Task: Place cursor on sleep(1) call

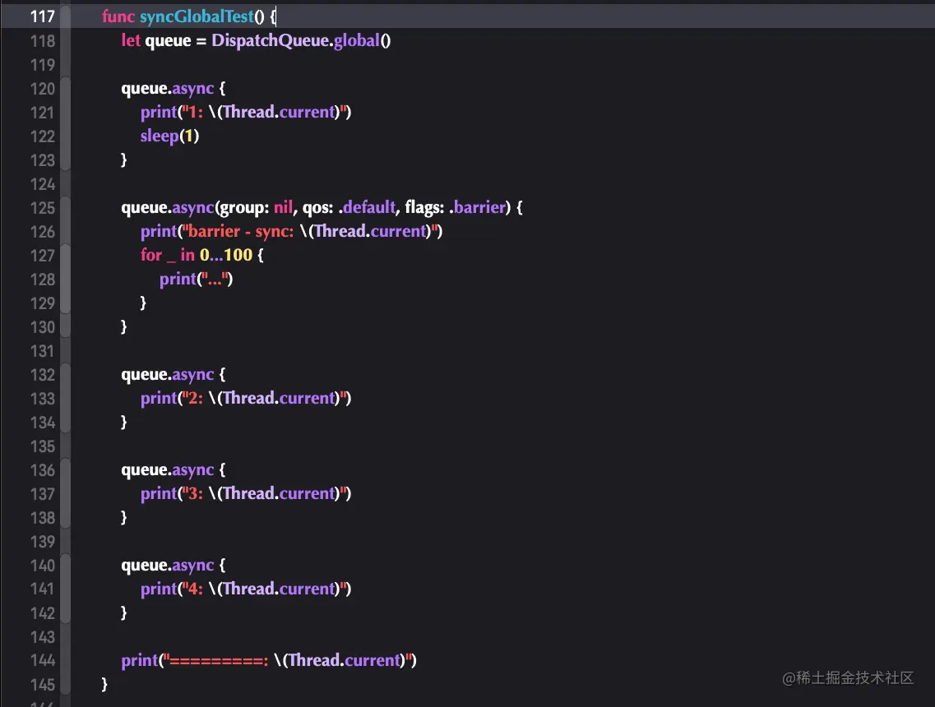Action: click(169, 136)
